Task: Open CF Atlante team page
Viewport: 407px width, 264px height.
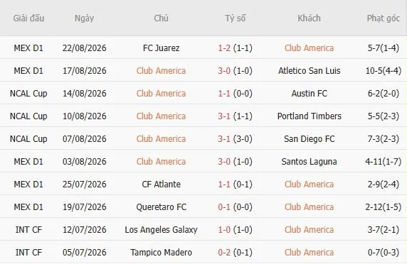Action: click(x=161, y=185)
